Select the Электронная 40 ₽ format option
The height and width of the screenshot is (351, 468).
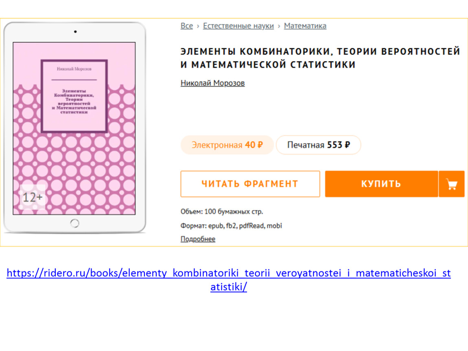(227, 145)
